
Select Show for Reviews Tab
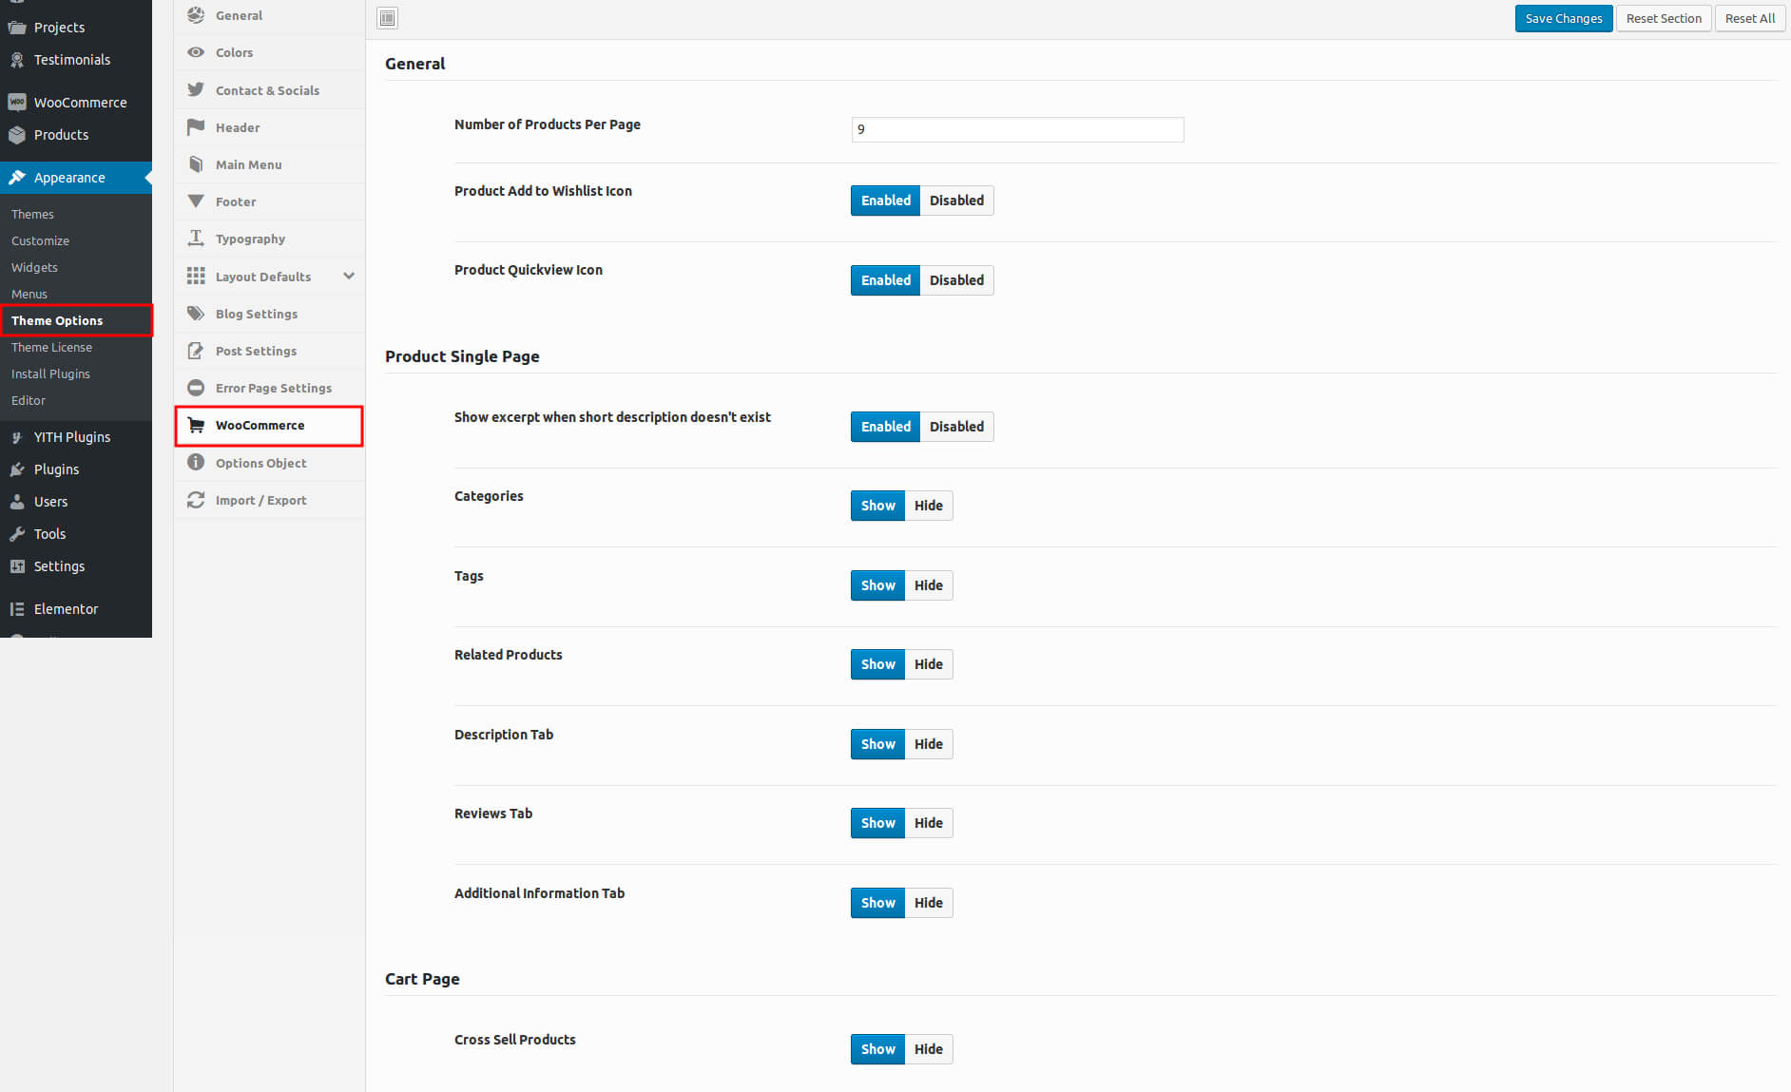tap(877, 823)
